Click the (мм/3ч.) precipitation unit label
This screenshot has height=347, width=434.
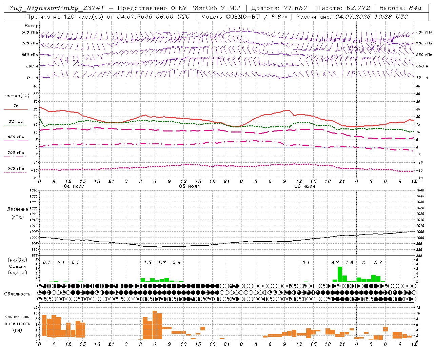click(x=18, y=260)
